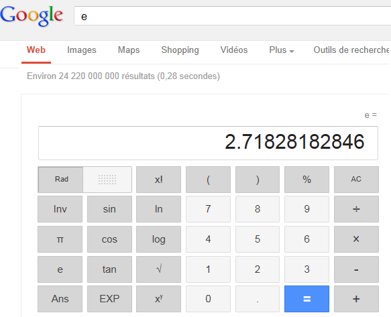Click the Ans key
Viewport: 391px width, 317px height.
[60, 299]
